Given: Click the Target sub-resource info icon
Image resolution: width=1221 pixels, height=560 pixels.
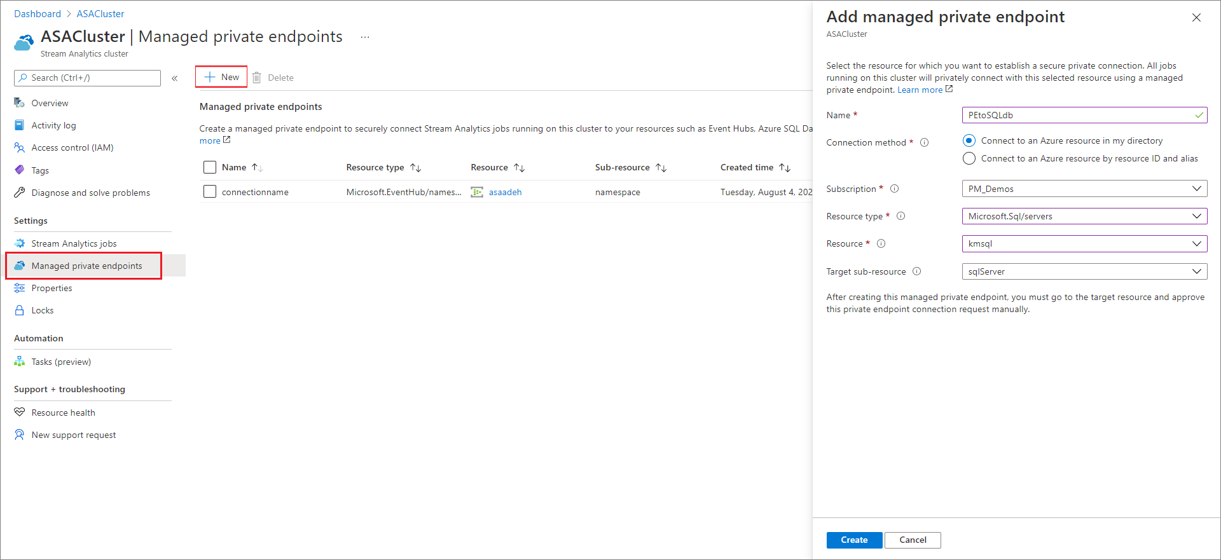Looking at the screenshot, I should [x=916, y=271].
